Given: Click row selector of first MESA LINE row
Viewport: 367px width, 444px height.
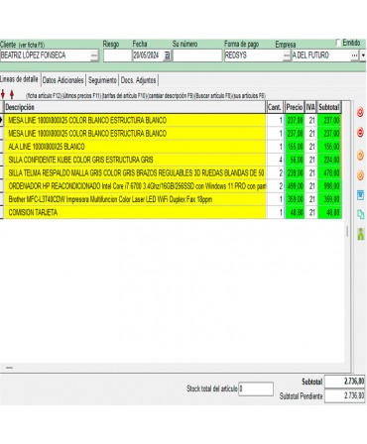Looking at the screenshot, I should click(x=2, y=120).
